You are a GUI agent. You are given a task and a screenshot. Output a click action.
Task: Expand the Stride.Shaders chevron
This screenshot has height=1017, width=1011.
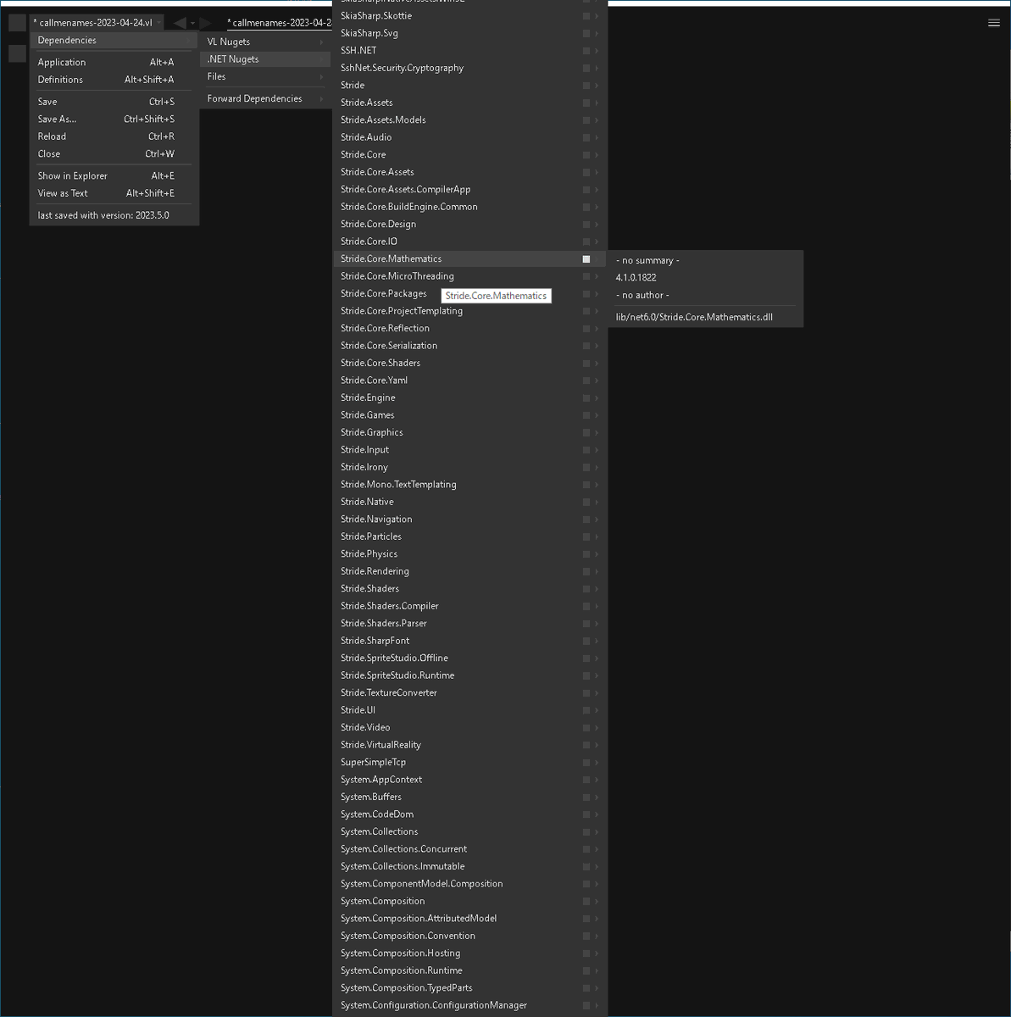click(x=597, y=589)
